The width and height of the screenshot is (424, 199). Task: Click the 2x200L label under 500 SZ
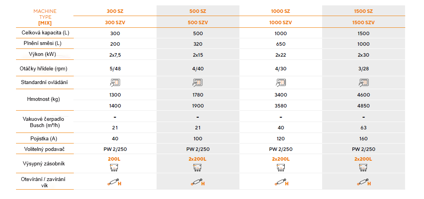[198, 159]
